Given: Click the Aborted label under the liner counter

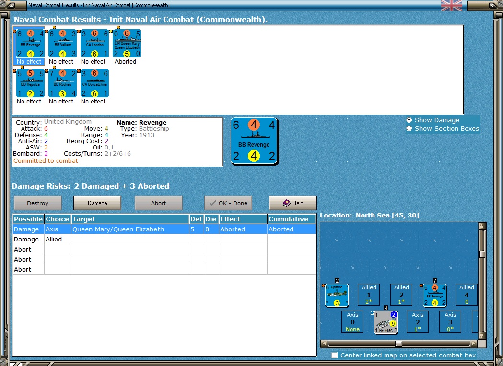Looking at the screenshot, I should (x=126, y=61).
